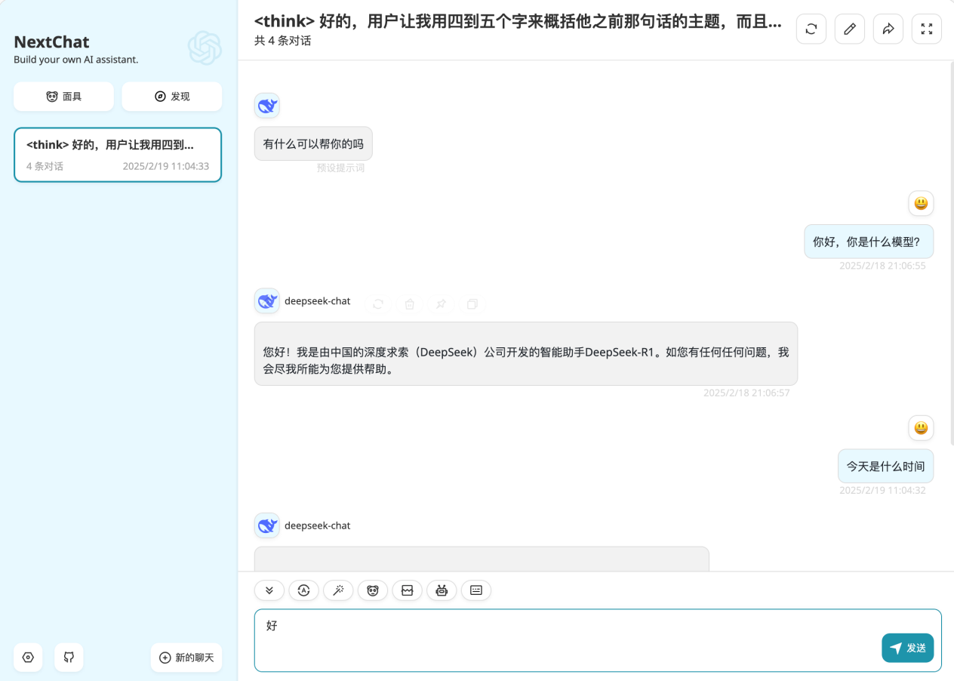The image size is (954, 681).
Task: Start a new chat with 新的聊天
Action: pos(186,658)
